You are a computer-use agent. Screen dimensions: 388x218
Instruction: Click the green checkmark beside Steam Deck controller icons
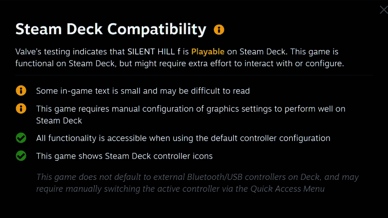pyautogui.click(x=21, y=155)
